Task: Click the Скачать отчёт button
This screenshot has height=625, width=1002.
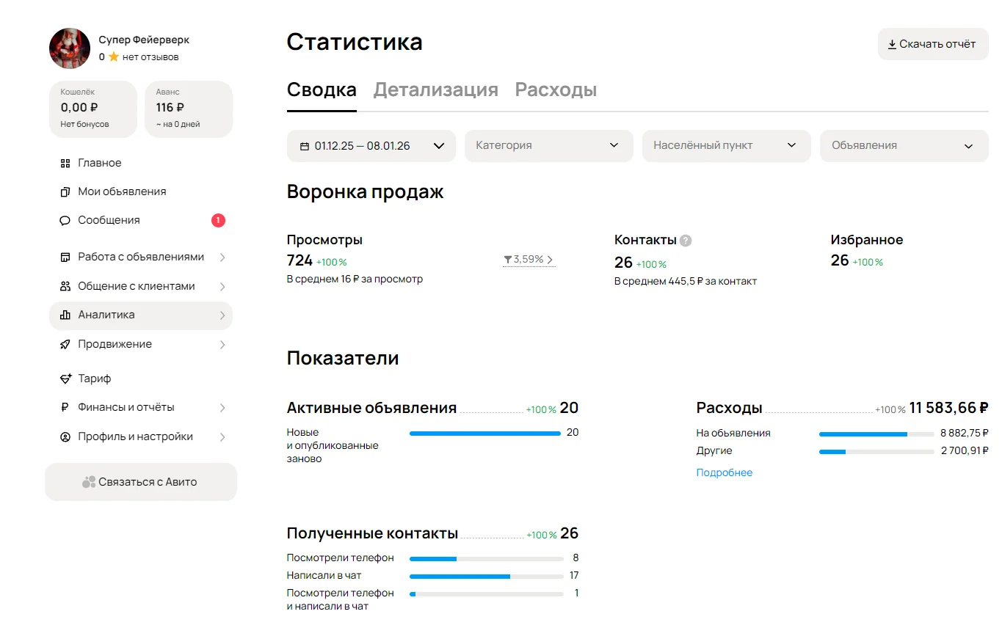Action: (x=933, y=44)
